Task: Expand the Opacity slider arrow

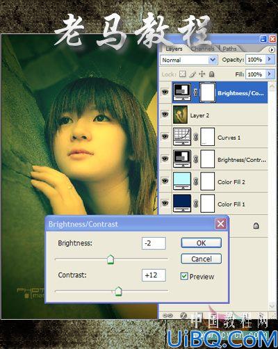Action: [270, 60]
